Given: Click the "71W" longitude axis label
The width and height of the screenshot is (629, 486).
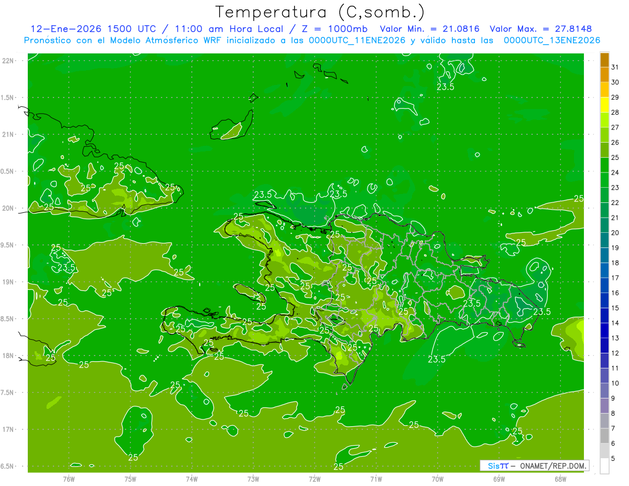Looking at the screenshot, I should pyautogui.click(x=376, y=479).
